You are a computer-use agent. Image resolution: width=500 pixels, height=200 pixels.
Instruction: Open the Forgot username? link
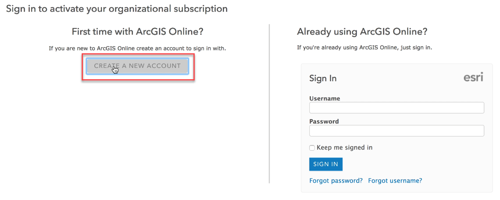(x=395, y=181)
